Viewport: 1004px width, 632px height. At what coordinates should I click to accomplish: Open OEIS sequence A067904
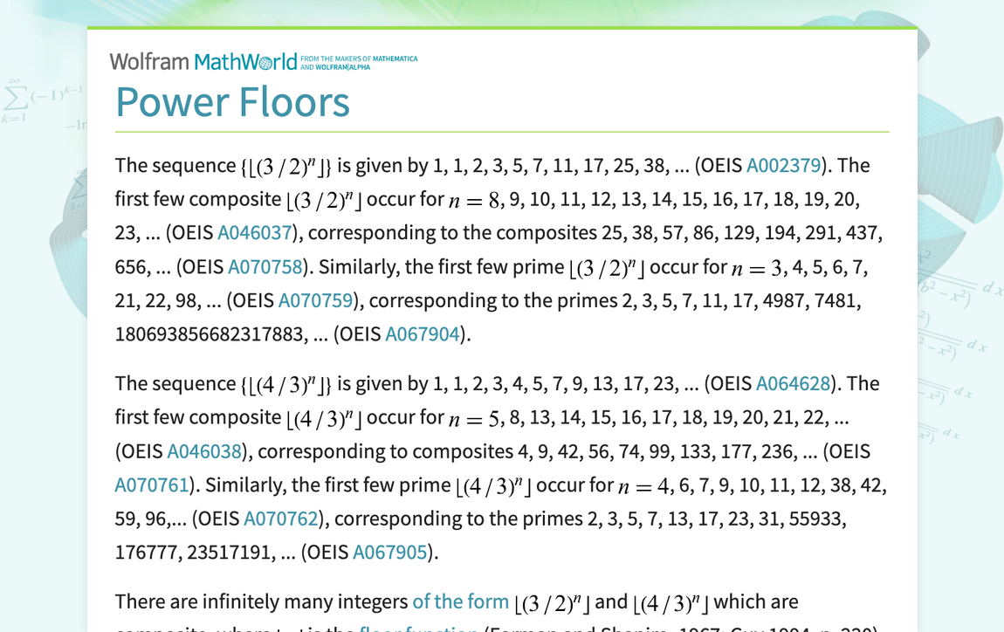[x=423, y=333]
